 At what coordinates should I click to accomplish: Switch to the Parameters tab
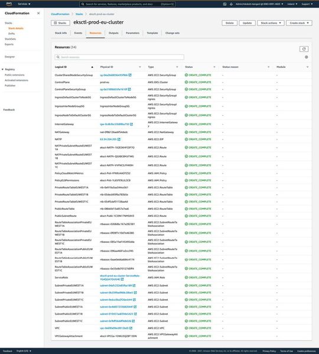pyautogui.click(x=132, y=33)
